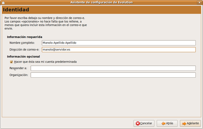Viewport: 203px width, 129px height.
Task: Click the right arrow icon on Adelante
Action: (184, 123)
